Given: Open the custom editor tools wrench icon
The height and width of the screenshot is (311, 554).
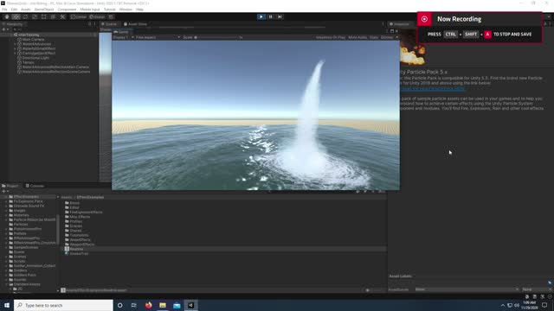Looking at the screenshot, I should pos(62,16).
